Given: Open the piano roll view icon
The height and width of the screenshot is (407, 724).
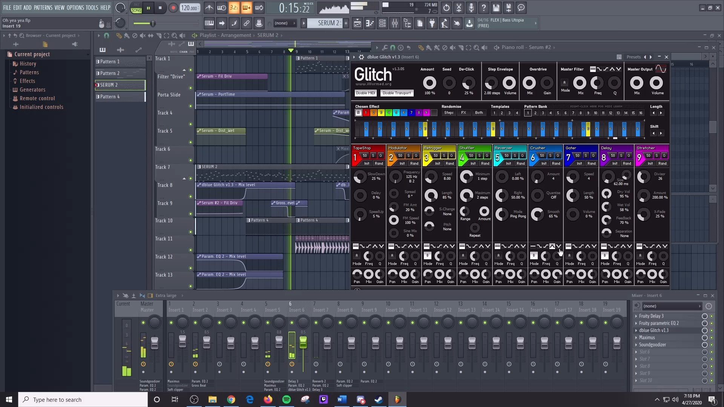Looking at the screenshot, I should coord(370,23).
